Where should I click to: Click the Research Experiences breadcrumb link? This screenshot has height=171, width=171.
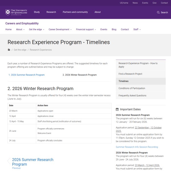41,50
